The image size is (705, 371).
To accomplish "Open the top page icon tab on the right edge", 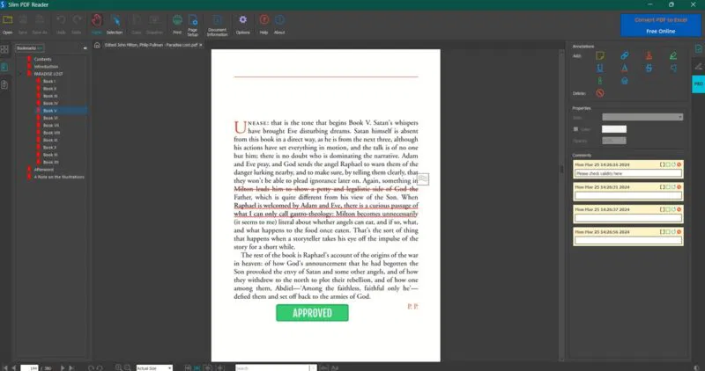I will point(698,49).
